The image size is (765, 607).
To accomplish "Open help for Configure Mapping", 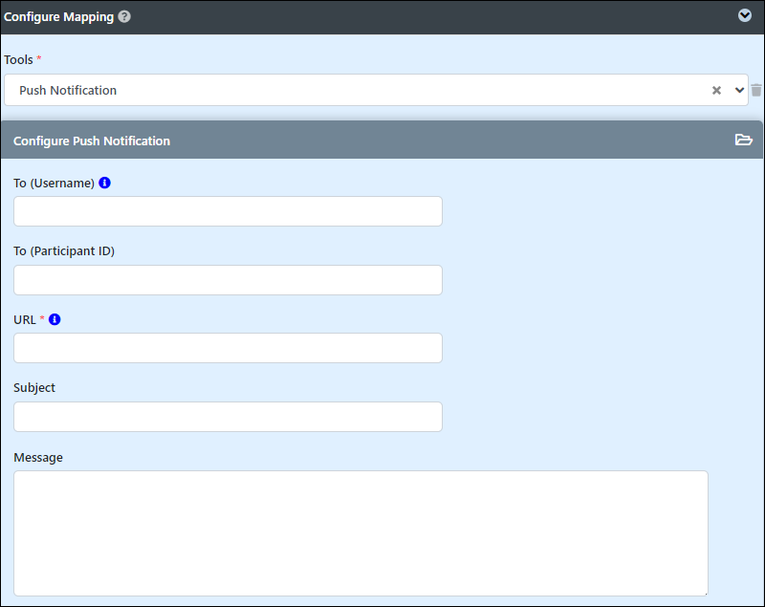I will 124,16.
